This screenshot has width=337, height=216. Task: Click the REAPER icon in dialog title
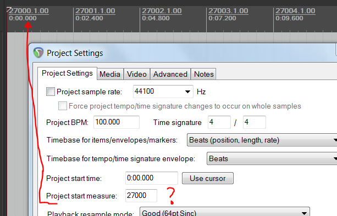(x=38, y=53)
